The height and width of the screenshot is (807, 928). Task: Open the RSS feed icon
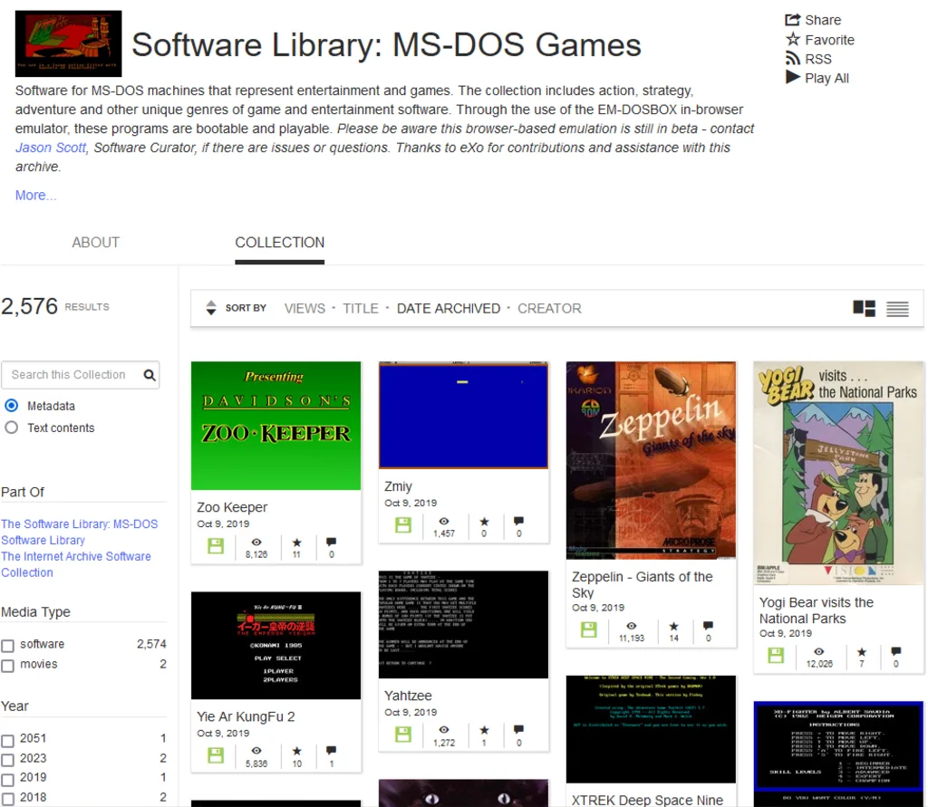point(793,59)
